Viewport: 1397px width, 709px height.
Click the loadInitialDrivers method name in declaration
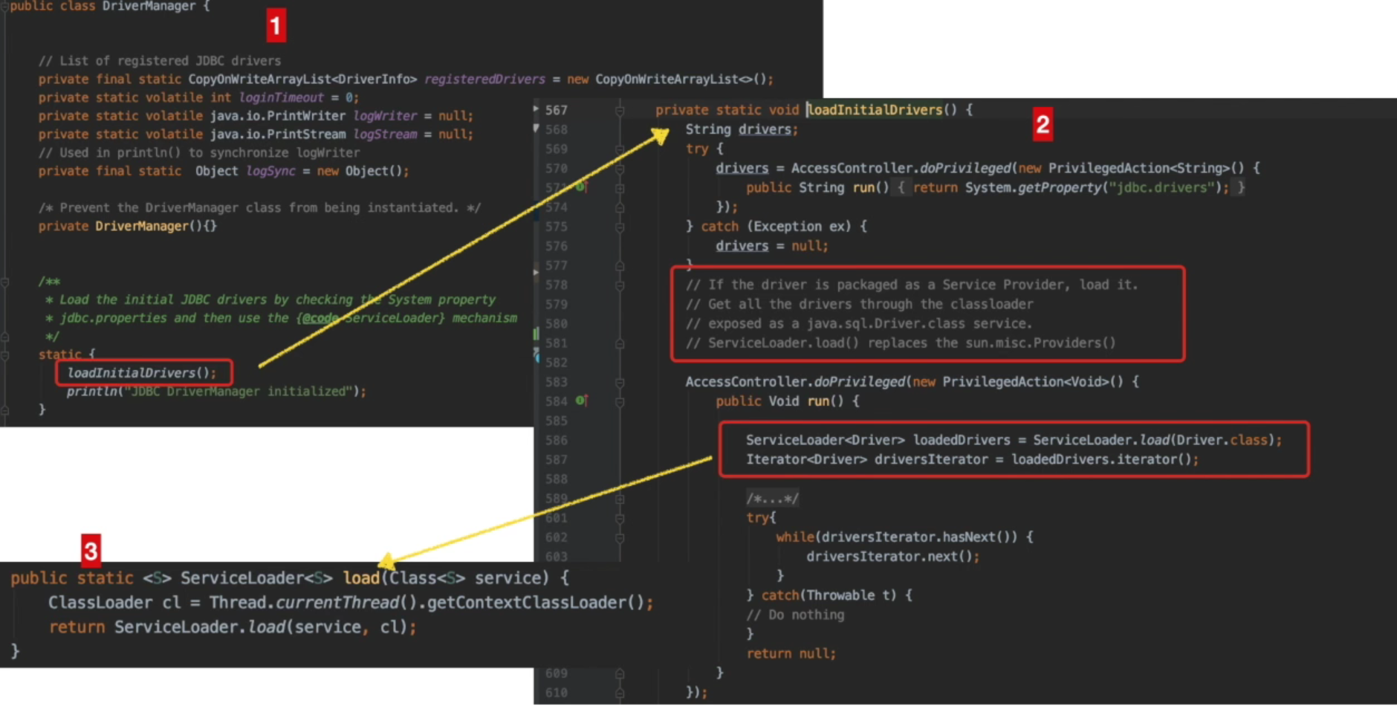click(875, 110)
